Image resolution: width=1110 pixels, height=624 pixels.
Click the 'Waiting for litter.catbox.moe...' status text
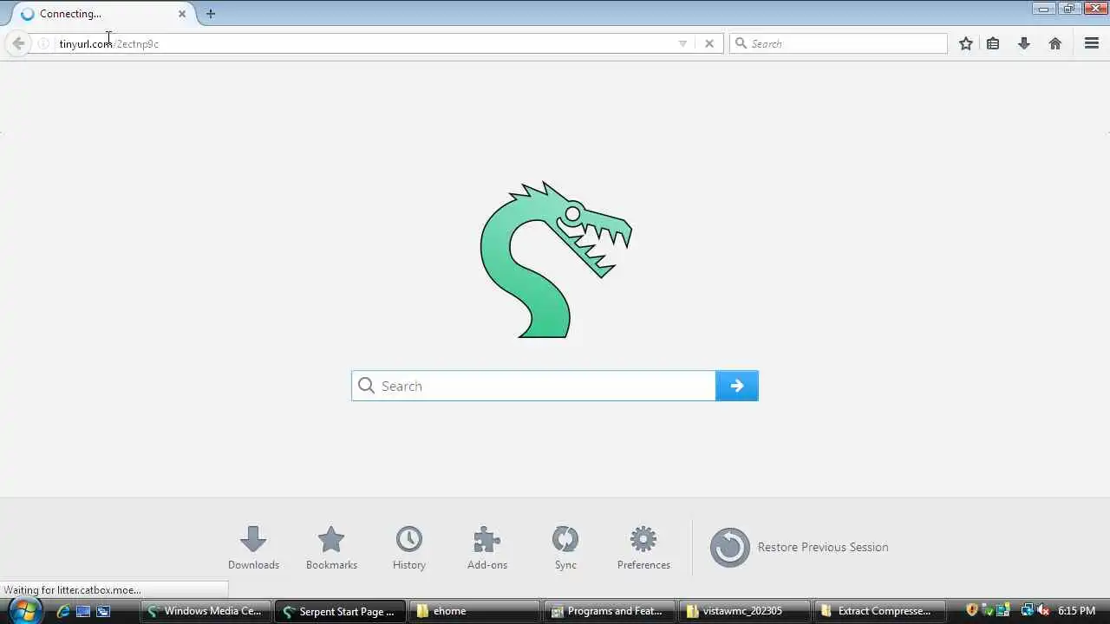[x=72, y=590]
